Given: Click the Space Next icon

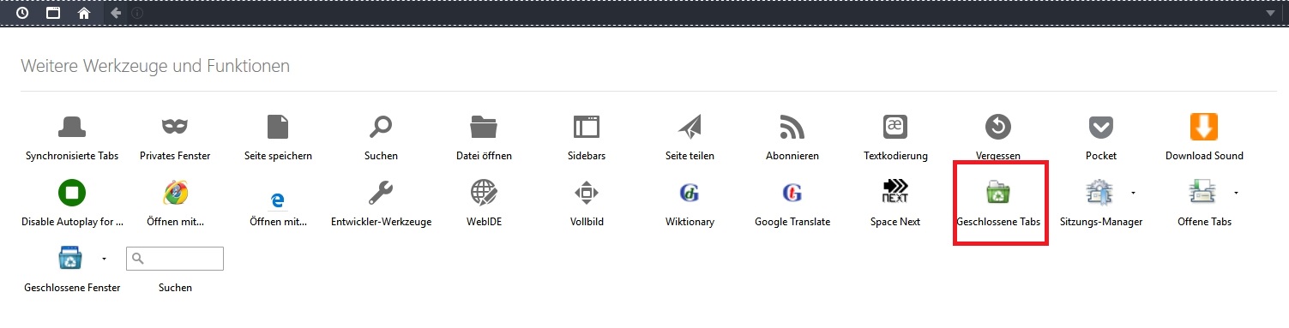Looking at the screenshot, I should point(895,192).
